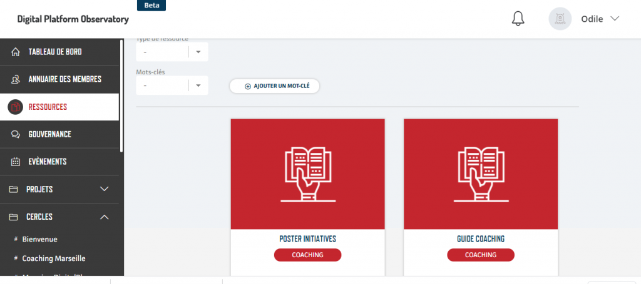Open the Coaching Marseille circle
Image resolution: width=641 pixels, height=284 pixels.
click(54, 258)
